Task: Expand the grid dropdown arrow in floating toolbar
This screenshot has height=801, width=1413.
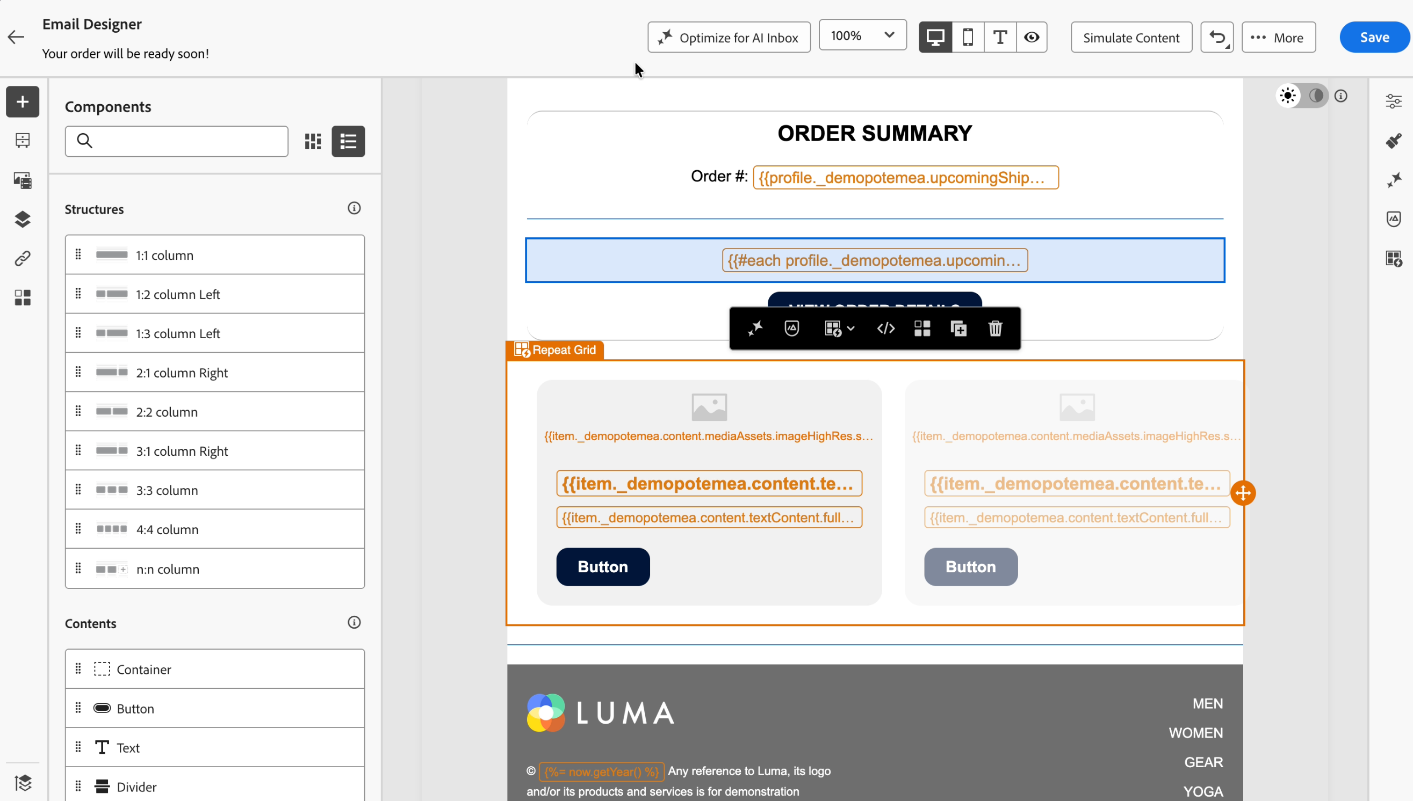Action: [851, 329]
